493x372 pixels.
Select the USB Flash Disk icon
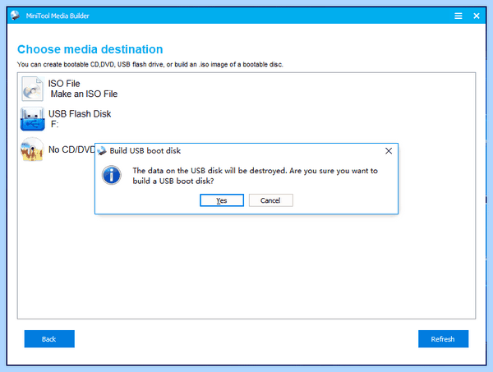tap(32, 119)
